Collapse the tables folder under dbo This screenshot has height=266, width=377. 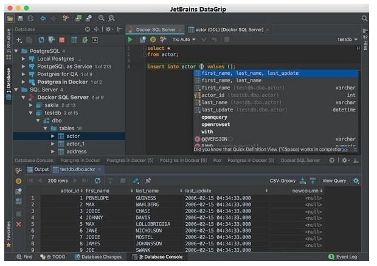[46, 128]
